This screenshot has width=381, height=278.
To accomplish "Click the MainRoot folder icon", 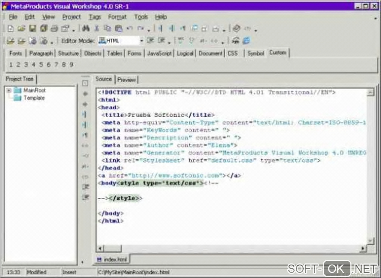I will coord(18,90).
